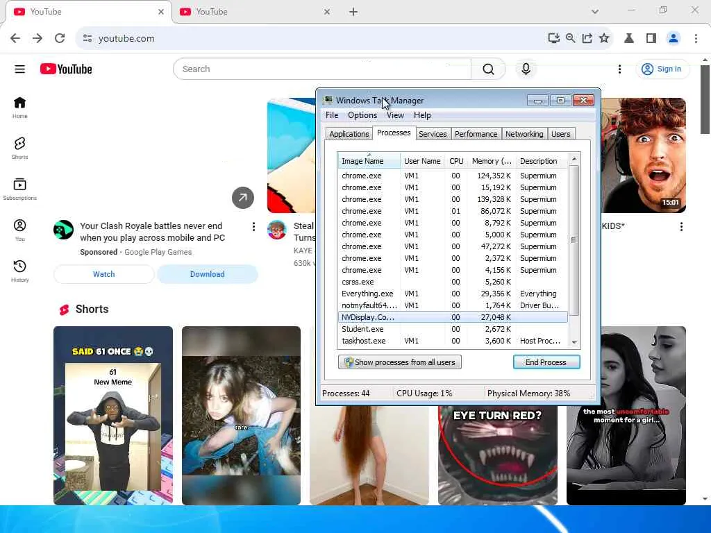Go to Home in YouTube sidebar

click(x=19, y=108)
